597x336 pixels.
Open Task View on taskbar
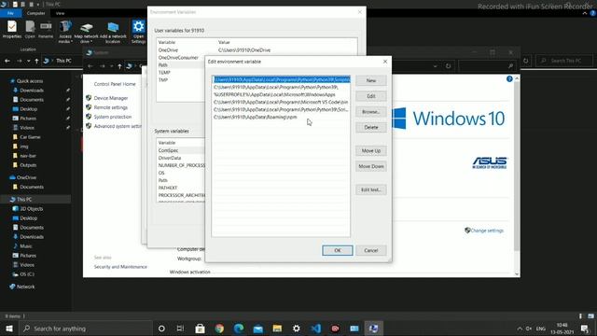[180, 329]
